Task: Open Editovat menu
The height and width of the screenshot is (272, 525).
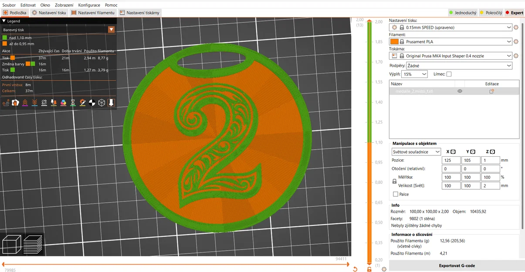Action: point(28,5)
